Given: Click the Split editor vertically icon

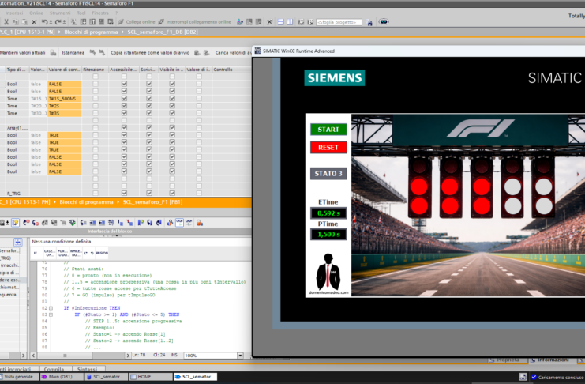Looking at the screenshot, I should coord(290,22).
